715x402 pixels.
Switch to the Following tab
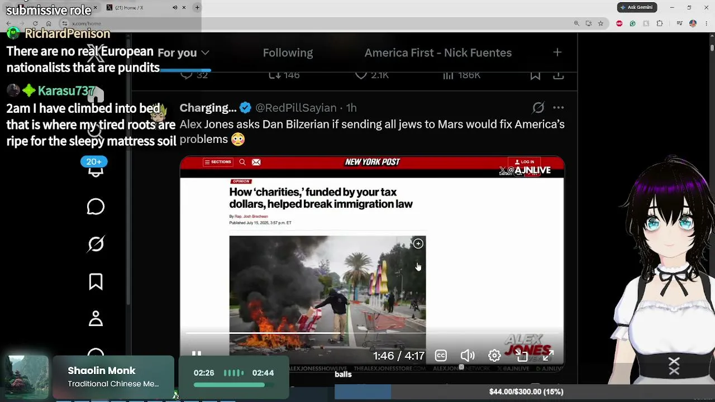click(288, 52)
